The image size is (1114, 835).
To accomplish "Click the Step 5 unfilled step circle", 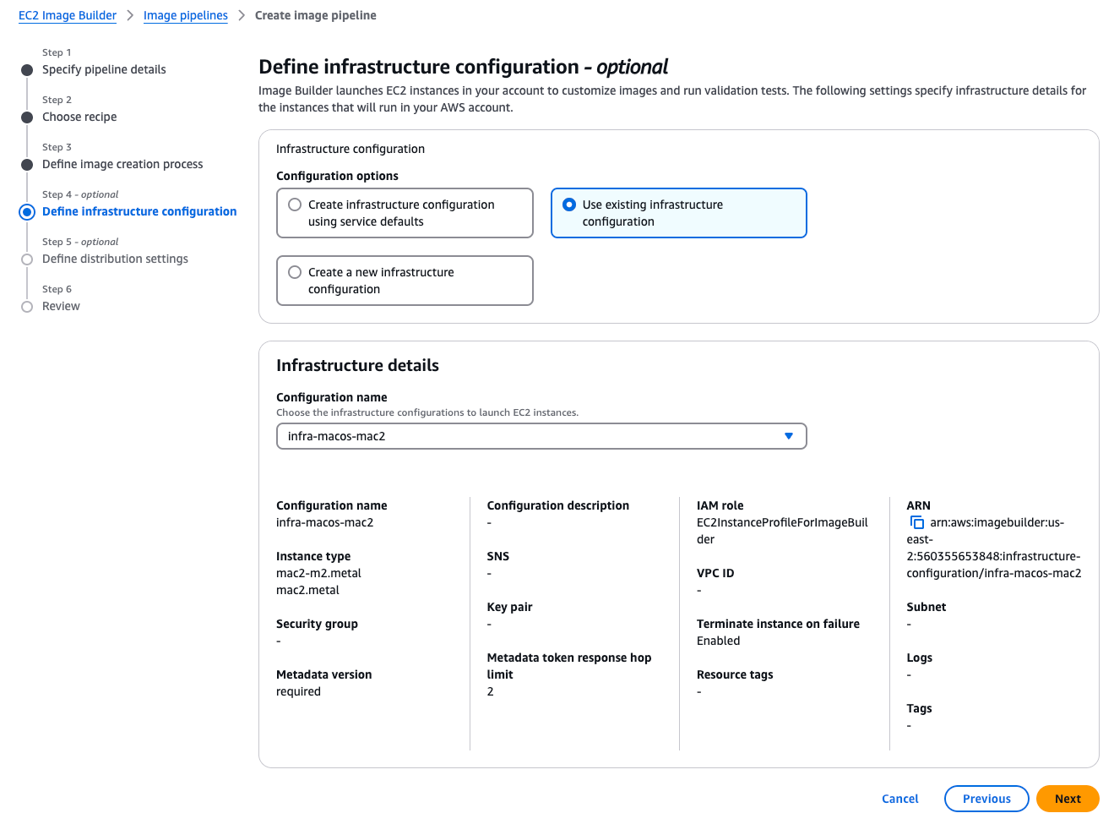I will click(26, 259).
